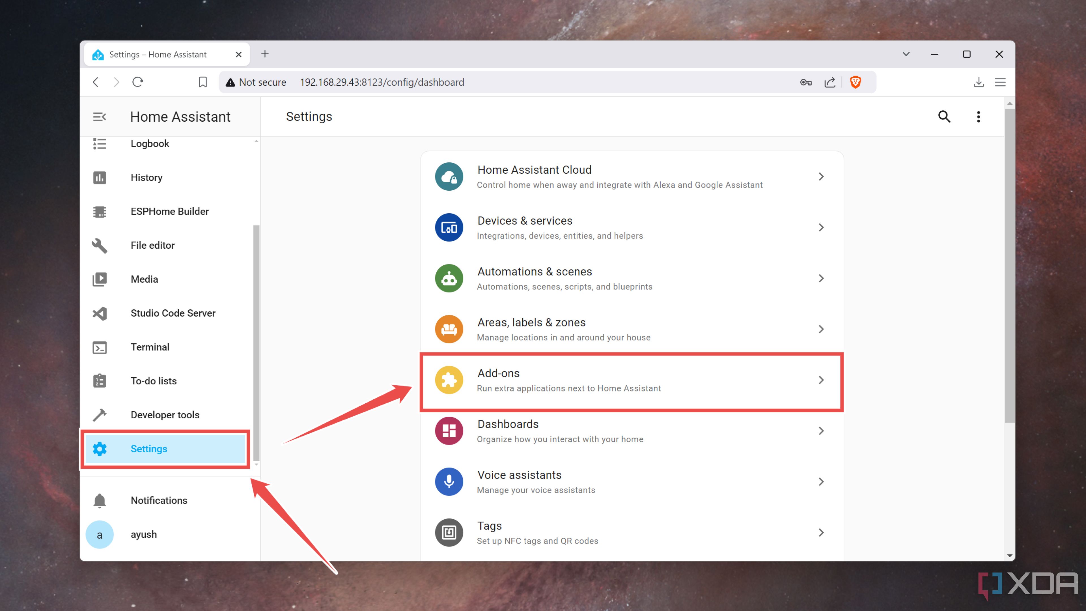Open the Logbook list icon
Viewport: 1086px width, 611px height.
[x=100, y=144]
